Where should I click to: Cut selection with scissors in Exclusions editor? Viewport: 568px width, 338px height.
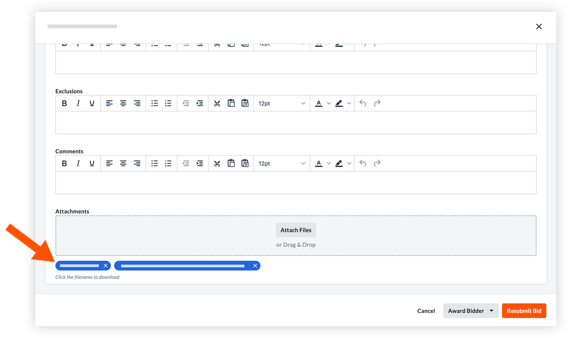click(x=217, y=103)
